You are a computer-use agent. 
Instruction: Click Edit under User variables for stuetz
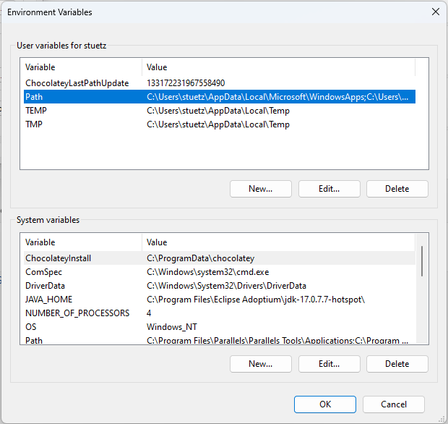[329, 189]
